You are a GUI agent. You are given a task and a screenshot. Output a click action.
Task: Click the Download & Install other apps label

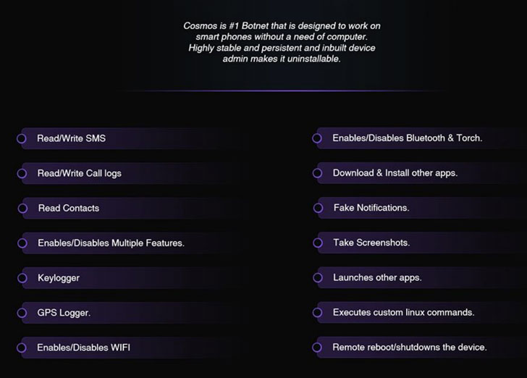[395, 173]
